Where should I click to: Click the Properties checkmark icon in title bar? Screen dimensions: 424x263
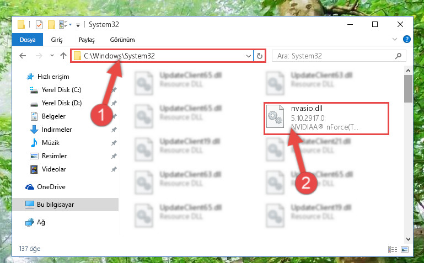click(39, 25)
